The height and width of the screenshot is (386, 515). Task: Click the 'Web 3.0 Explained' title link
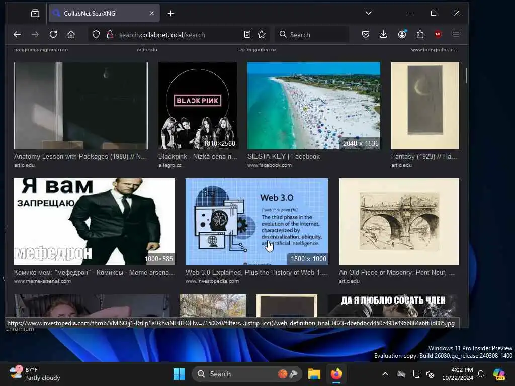pos(256,273)
